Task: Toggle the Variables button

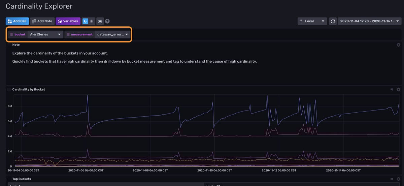Action: pyautogui.click(x=68, y=21)
